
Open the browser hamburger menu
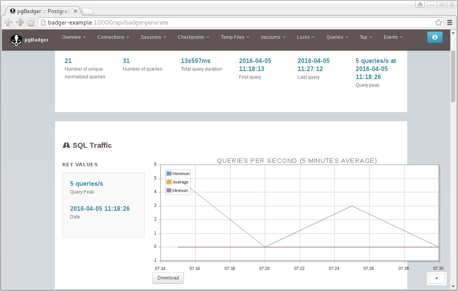tap(449, 23)
